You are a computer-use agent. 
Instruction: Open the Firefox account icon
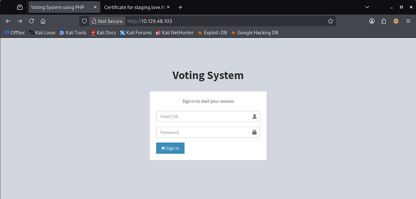click(372, 21)
